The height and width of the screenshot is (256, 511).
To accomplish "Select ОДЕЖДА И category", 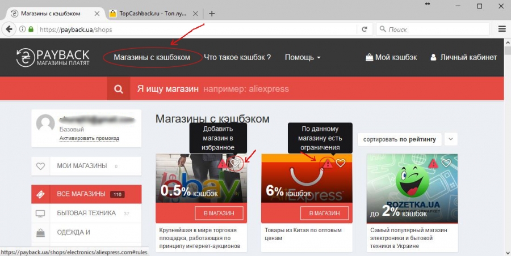I will pyautogui.click(x=86, y=233).
